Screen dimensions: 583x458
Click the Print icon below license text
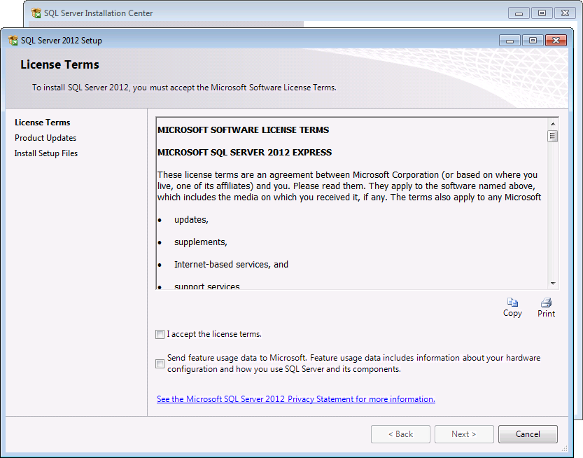point(546,303)
